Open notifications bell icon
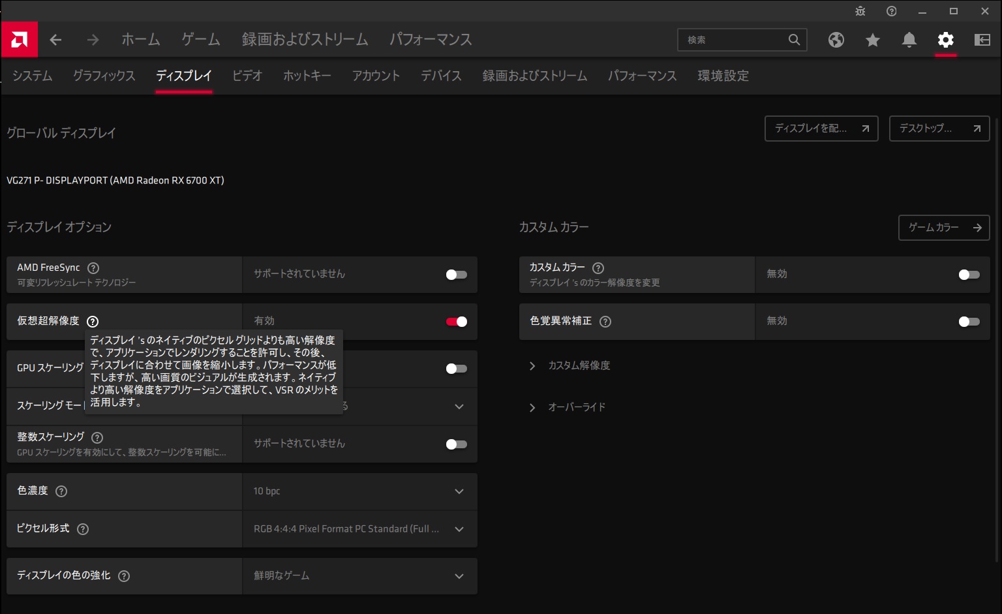The width and height of the screenshot is (1002, 614). point(909,40)
